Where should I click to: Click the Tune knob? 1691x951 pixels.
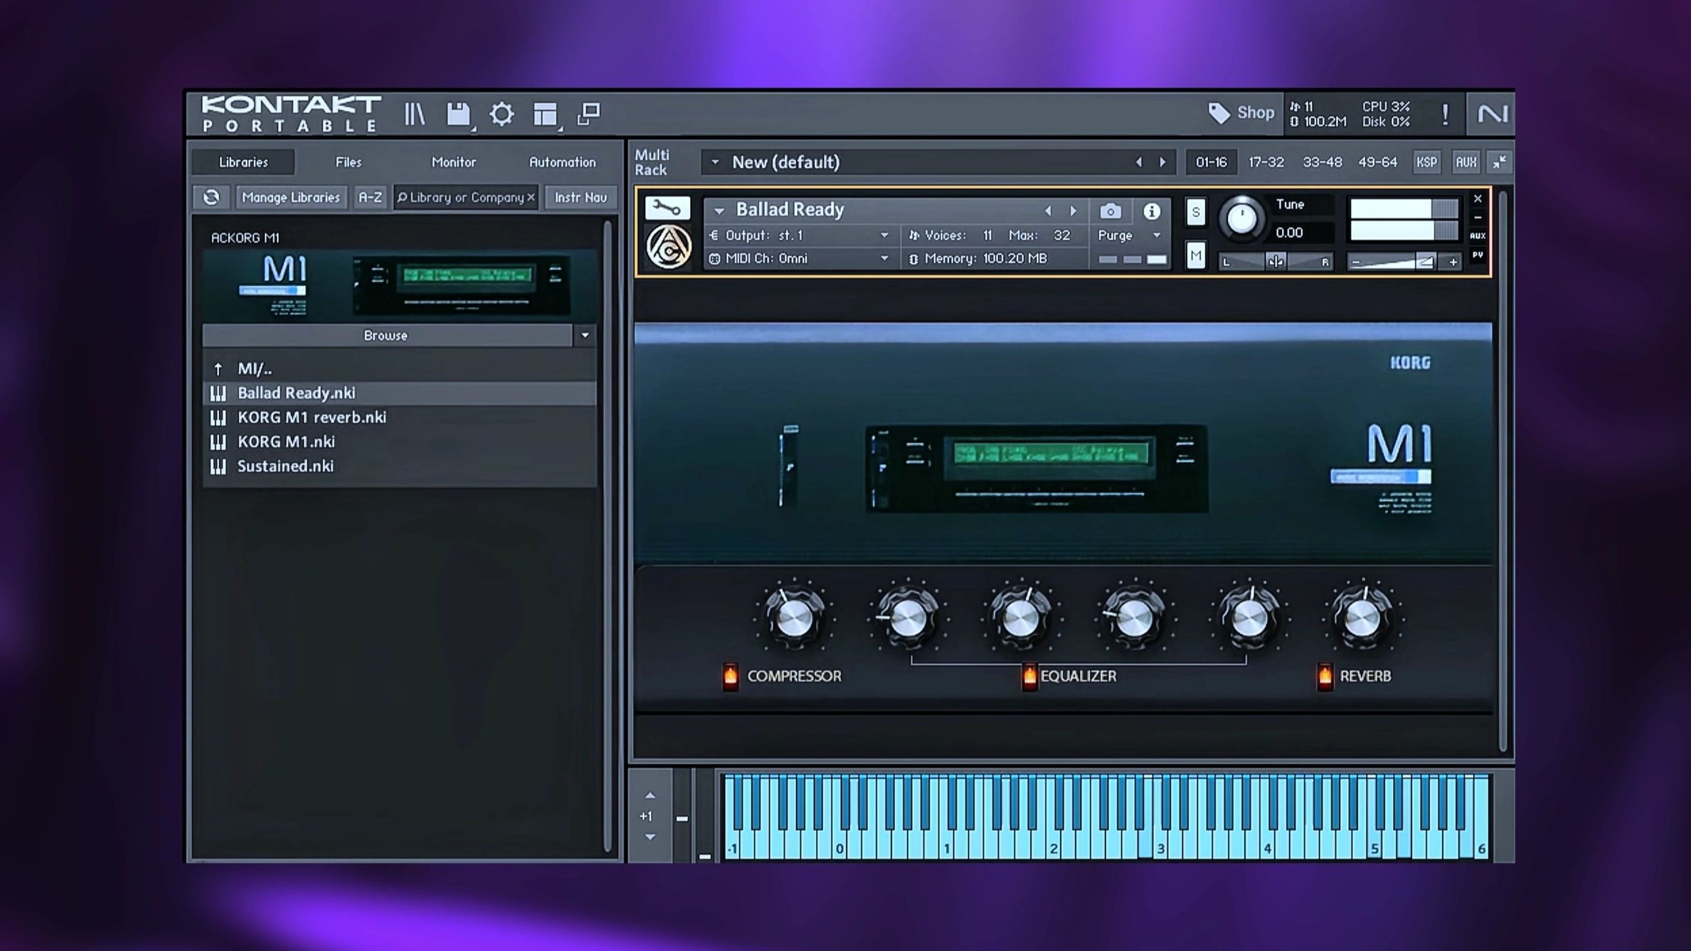point(1241,218)
